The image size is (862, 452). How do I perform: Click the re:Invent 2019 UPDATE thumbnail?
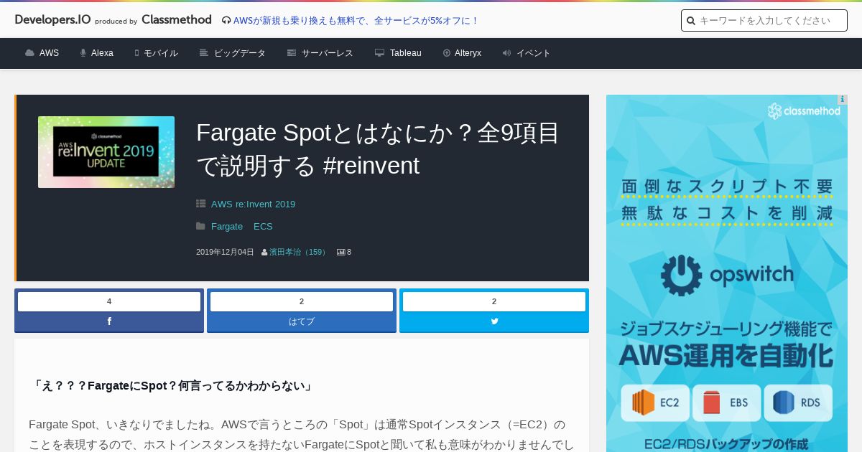point(106,152)
